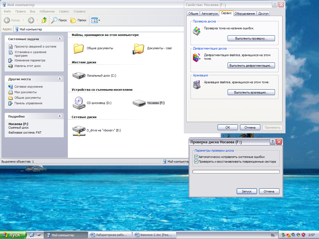
Task: Select Локальный диск (C:) drive icon
Action: click(x=79, y=76)
